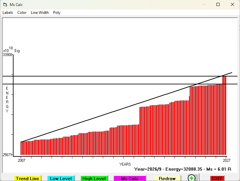Click the green plus crosshair icon

point(192,178)
